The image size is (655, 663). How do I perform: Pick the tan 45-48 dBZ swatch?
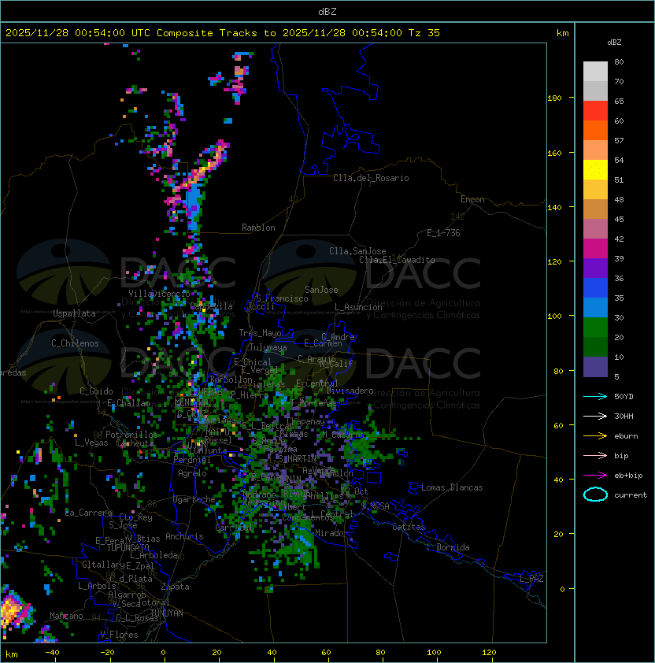coord(595,209)
